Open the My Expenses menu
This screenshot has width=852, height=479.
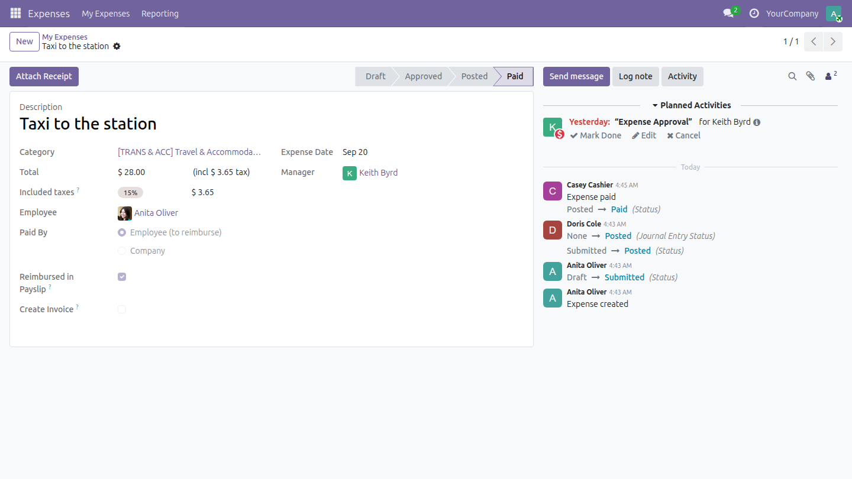coord(106,14)
